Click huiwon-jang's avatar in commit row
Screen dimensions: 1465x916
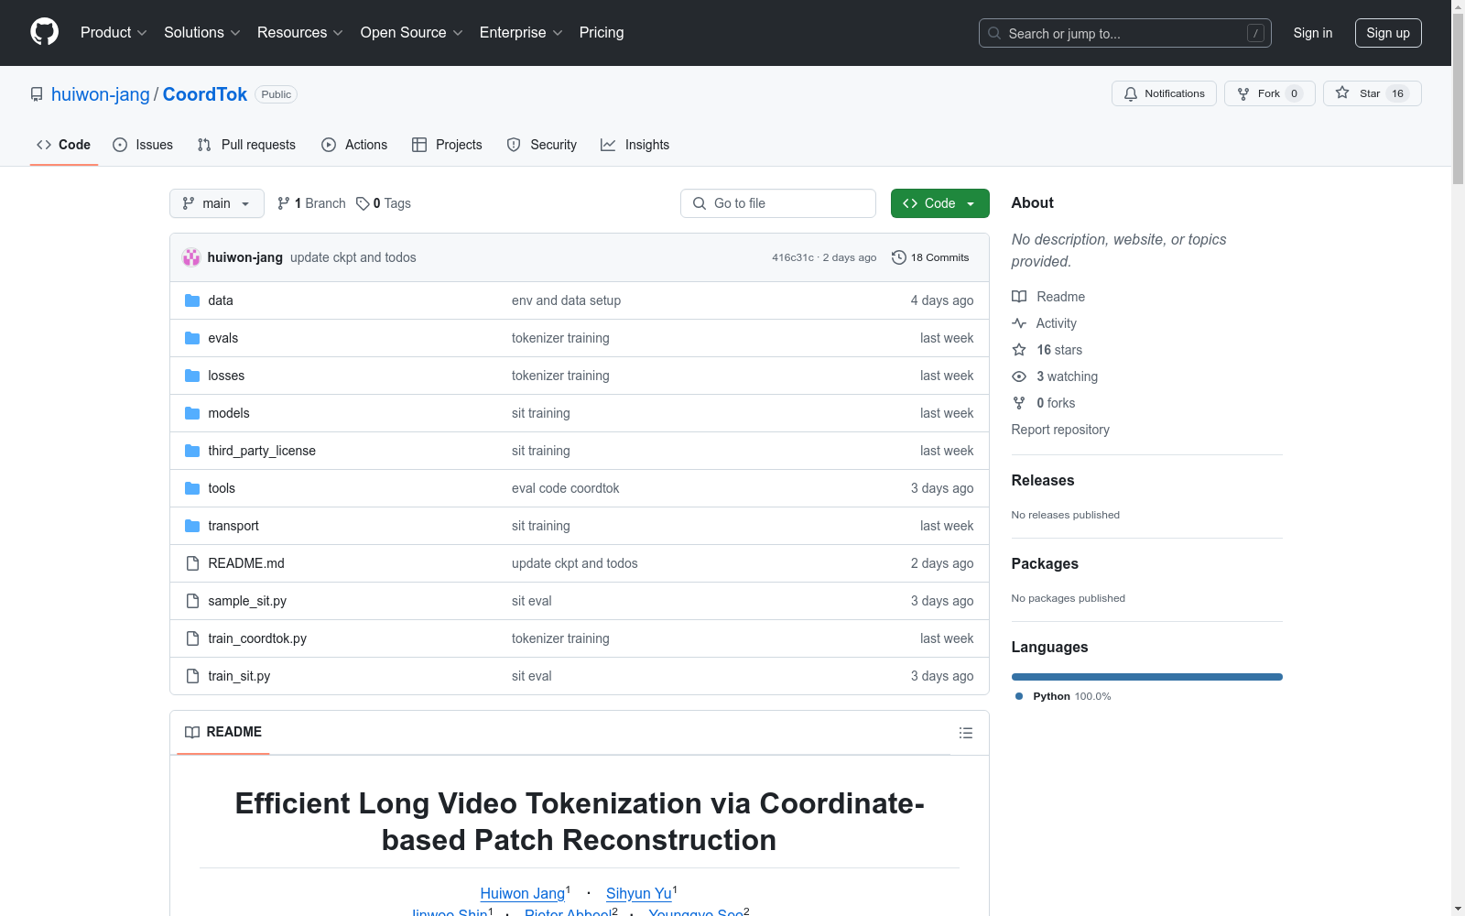[191, 257]
